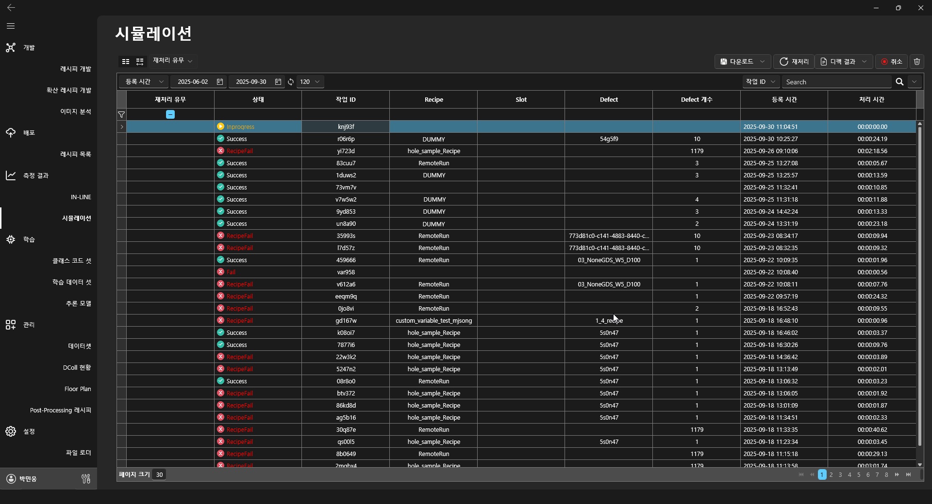Open the hamburger navigation menu
The height and width of the screenshot is (504, 932).
(11, 26)
